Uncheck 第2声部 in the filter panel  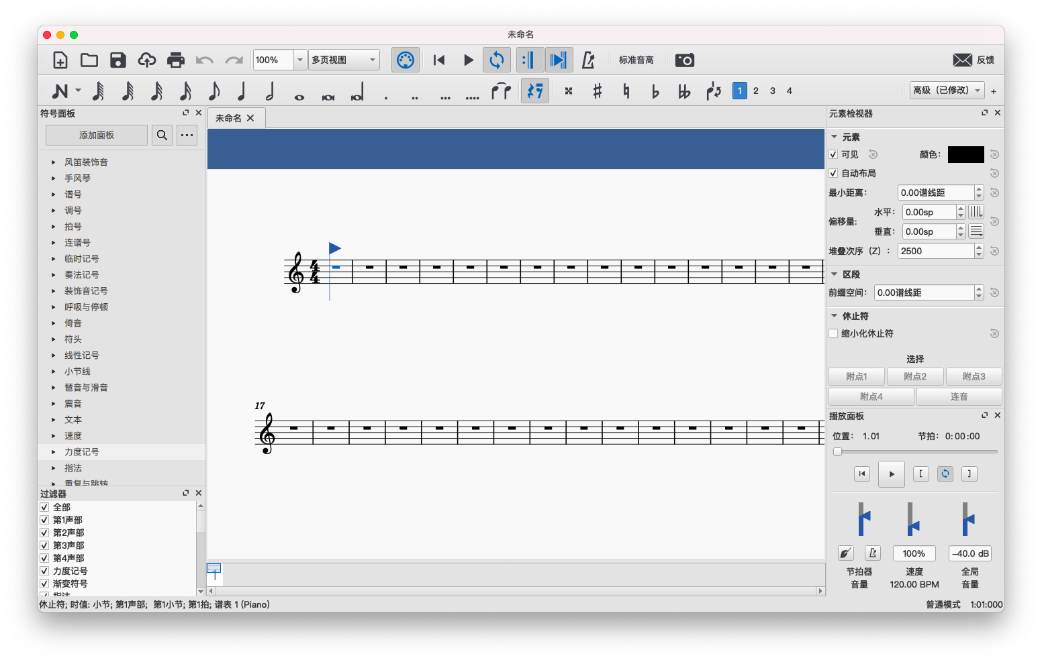tap(44, 532)
